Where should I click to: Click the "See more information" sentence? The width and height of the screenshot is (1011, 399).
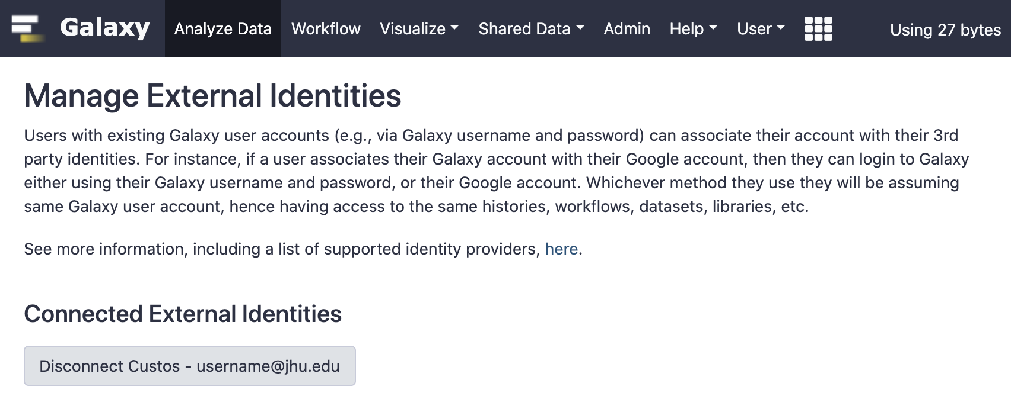(303, 249)
